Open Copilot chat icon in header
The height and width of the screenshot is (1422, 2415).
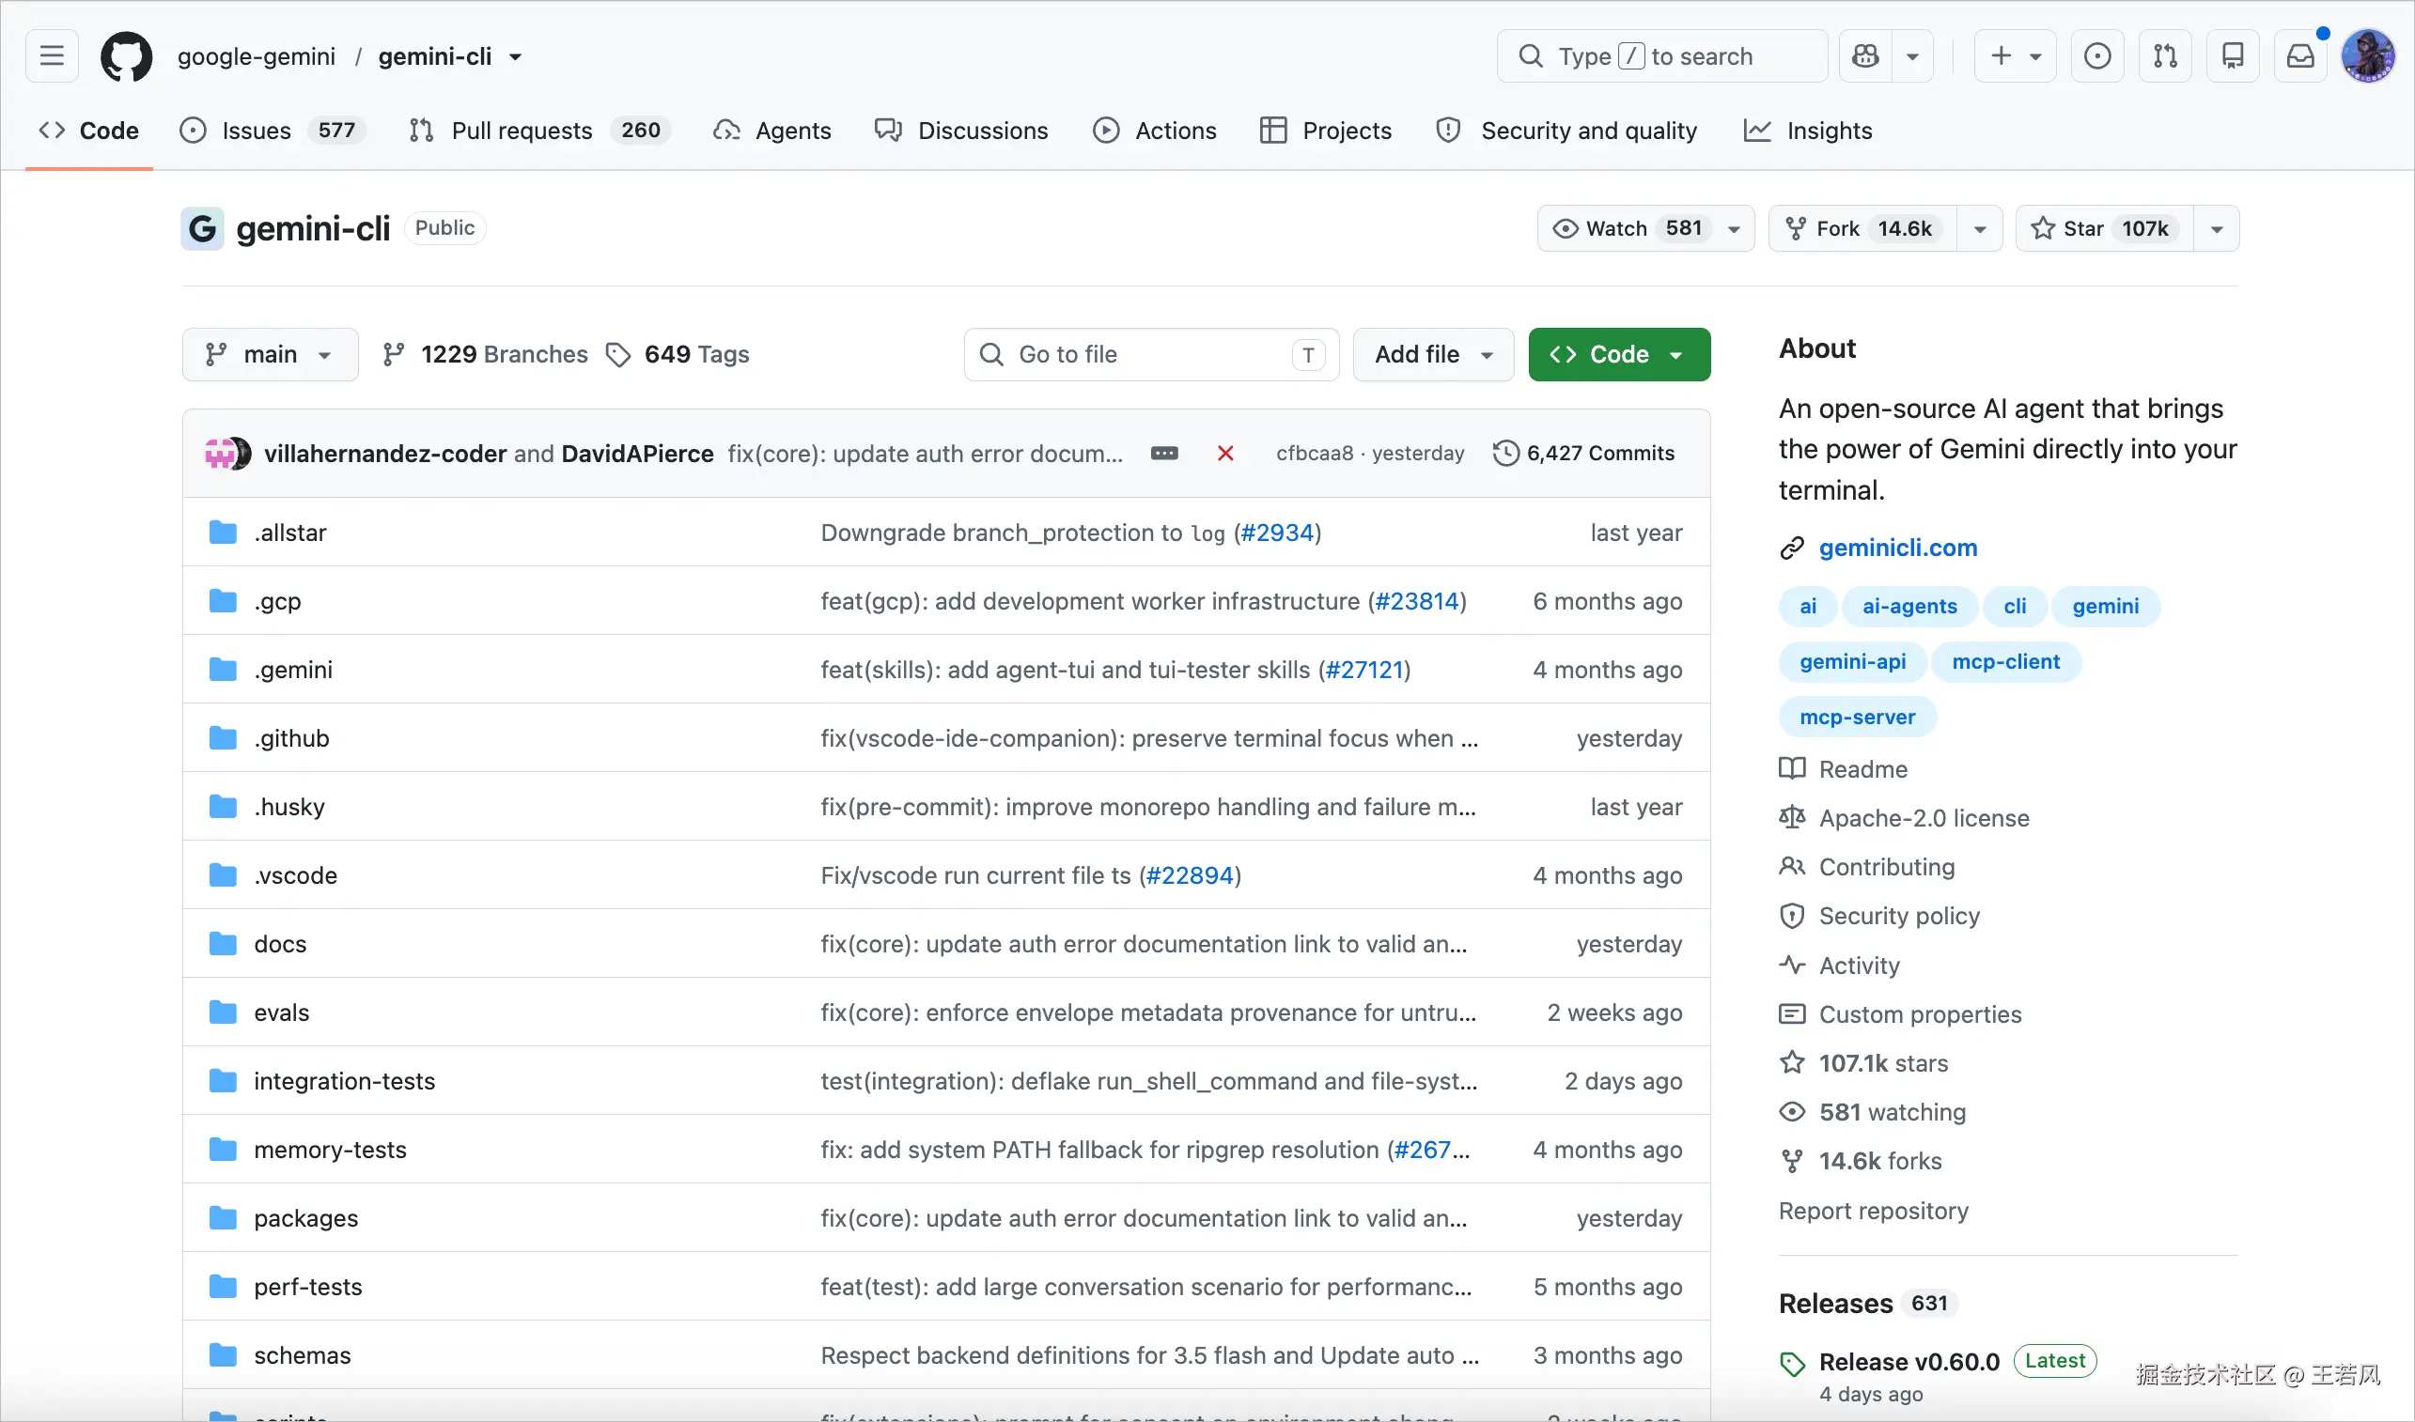(1865, 56)
